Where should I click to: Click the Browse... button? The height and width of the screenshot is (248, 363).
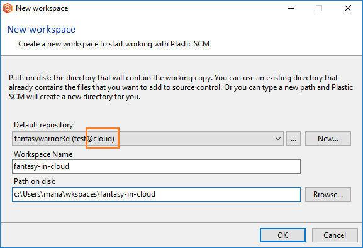coord(328,195)
